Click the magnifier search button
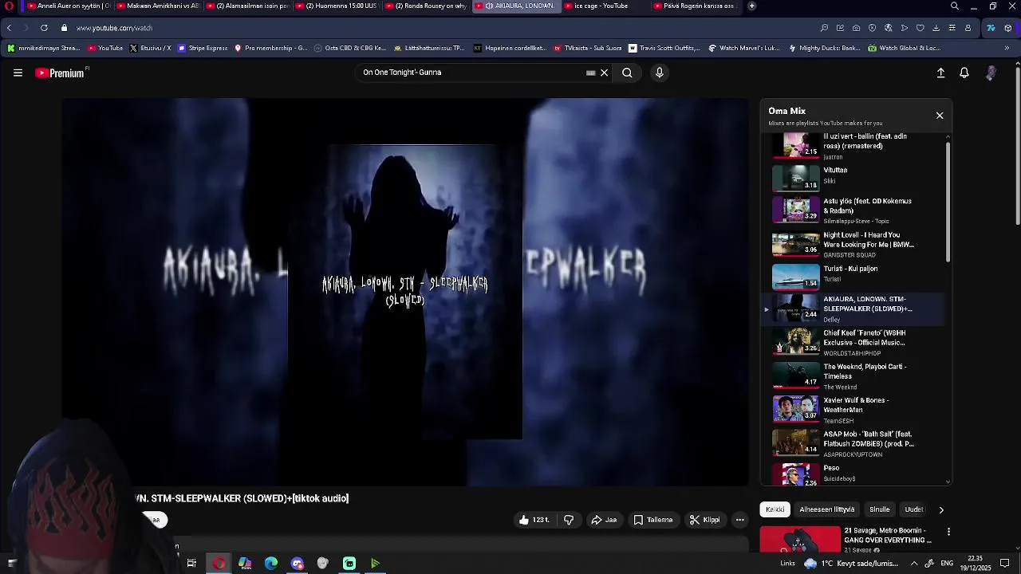Viewport: 1021px width, 574px height. point(627,73)
